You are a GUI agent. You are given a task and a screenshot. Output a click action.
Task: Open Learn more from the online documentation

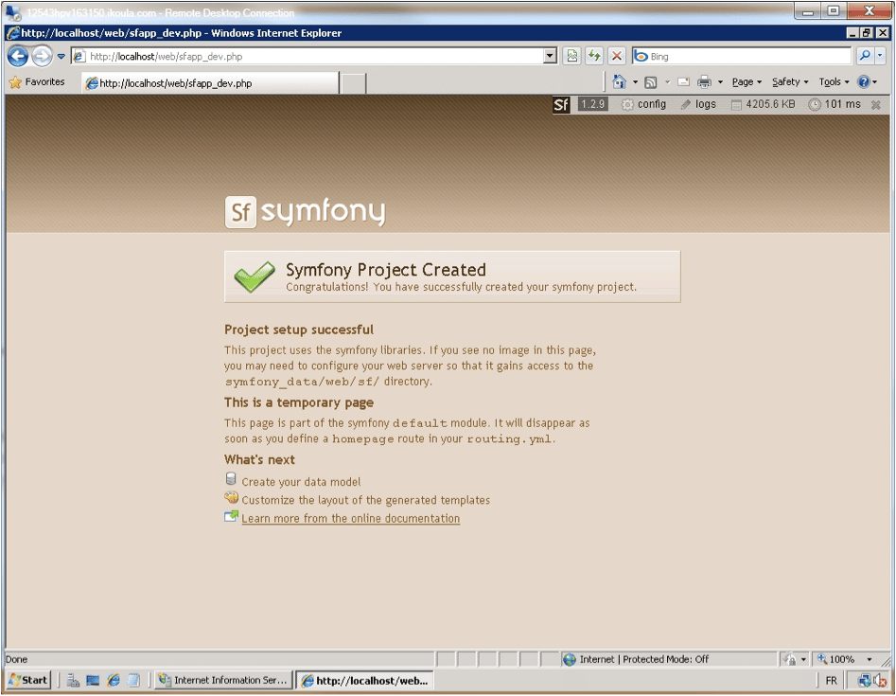coord(350,518)
